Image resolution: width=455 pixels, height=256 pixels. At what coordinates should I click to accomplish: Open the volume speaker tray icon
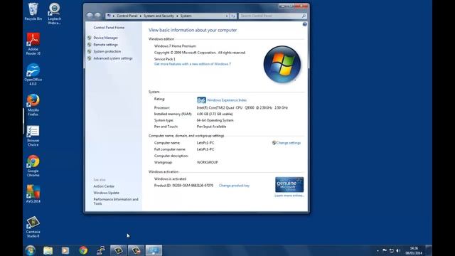pos(398,250)
